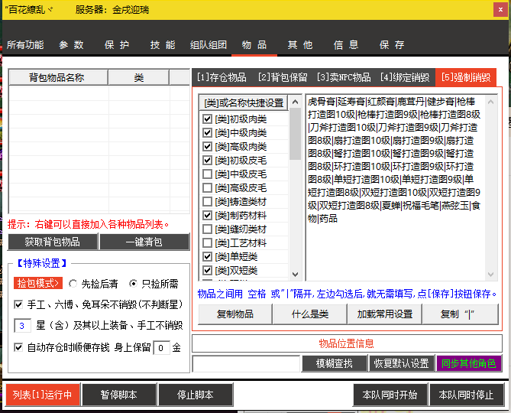Click the category list scrollbar thumb
Screen dimensions: 511x413
tap(296, 134)
